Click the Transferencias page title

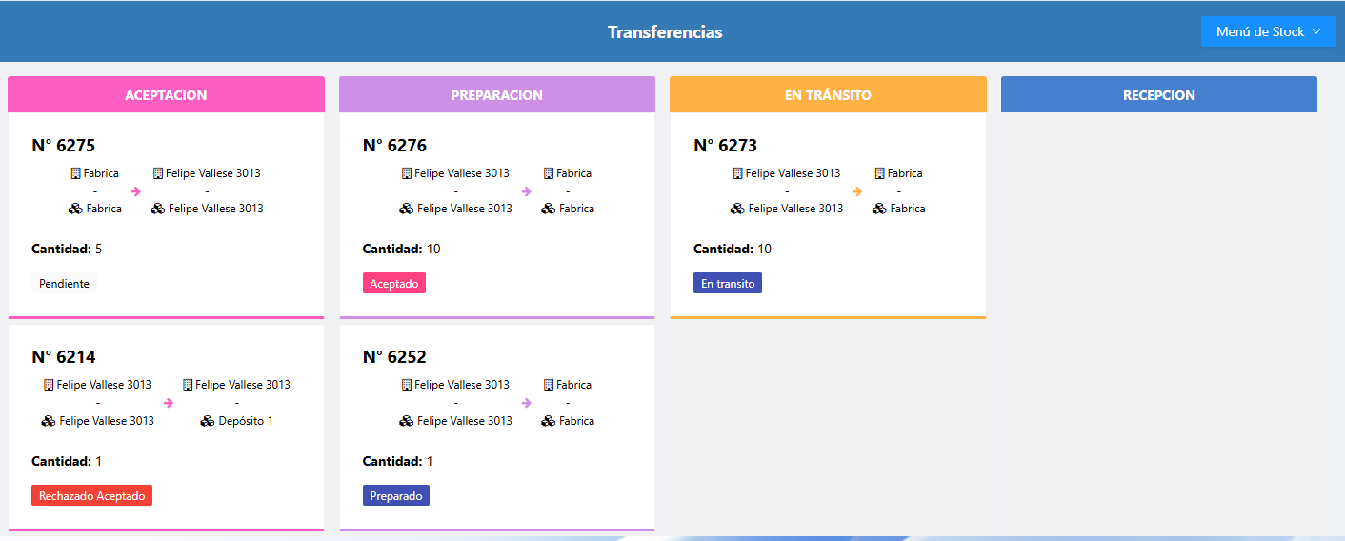point(665,32)
